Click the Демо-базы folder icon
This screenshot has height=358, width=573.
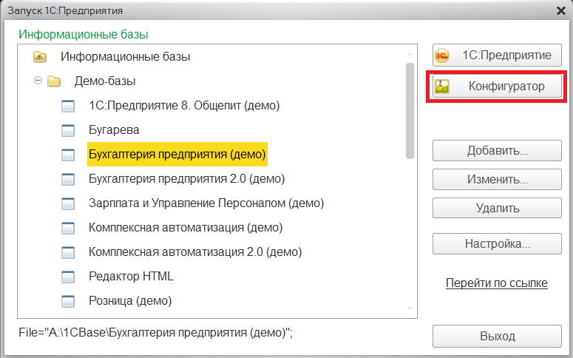click(x=54, y=81)
